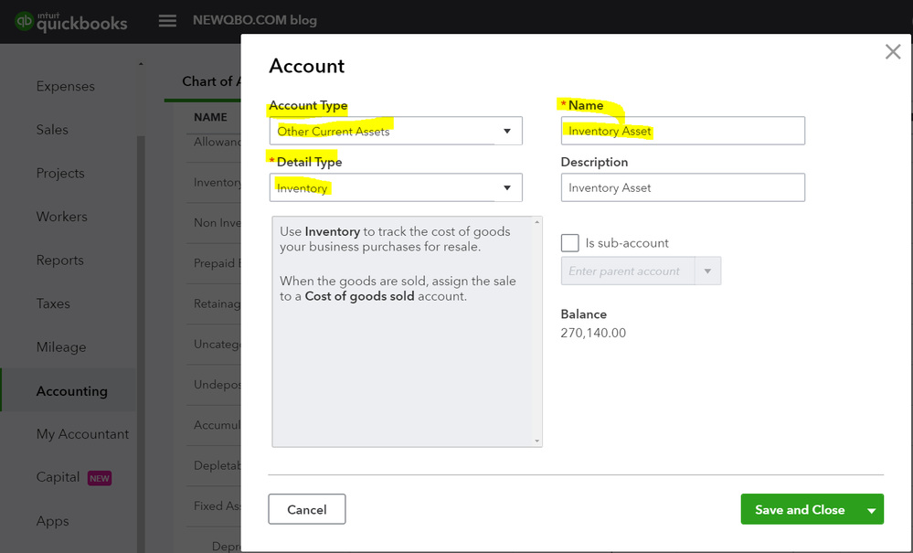Toggle the hamburger navigation menu
Viewport: 913px width, 553px height.
(167, 20)
